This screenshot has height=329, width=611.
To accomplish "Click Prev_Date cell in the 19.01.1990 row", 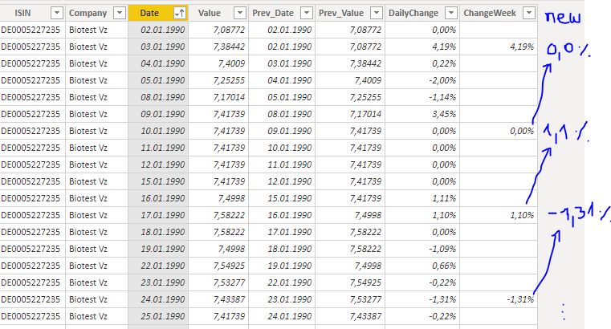I will (x=282, y=249).
